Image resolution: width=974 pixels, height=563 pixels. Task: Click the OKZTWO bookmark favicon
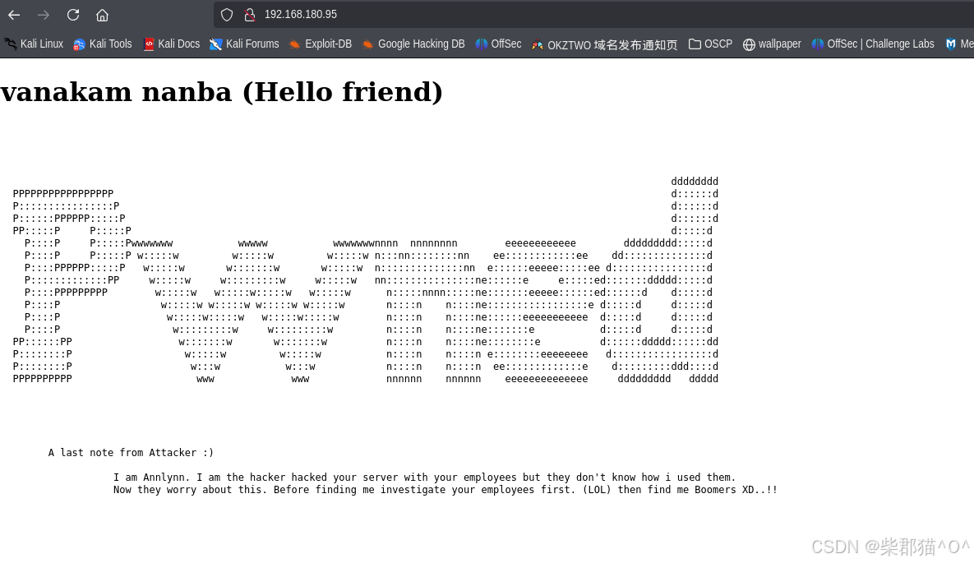tap(538, 44)
